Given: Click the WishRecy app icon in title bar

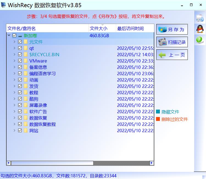Looking at the screenshot, I should coord(3,5).
